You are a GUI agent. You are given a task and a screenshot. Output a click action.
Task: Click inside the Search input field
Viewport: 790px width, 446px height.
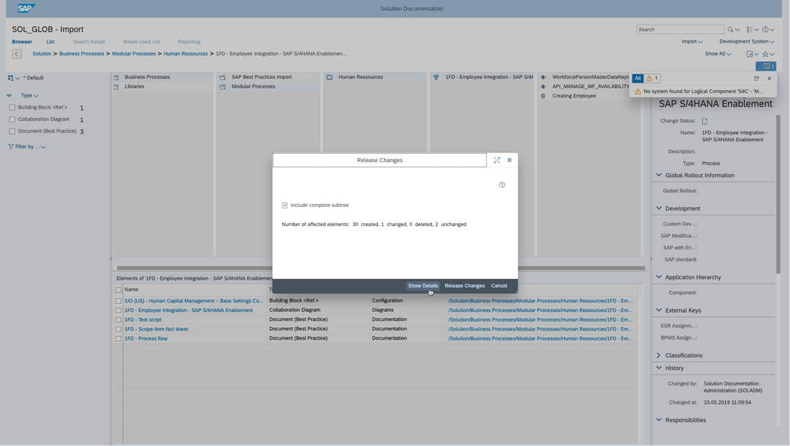pyautogui.click(x=680, y=30)
